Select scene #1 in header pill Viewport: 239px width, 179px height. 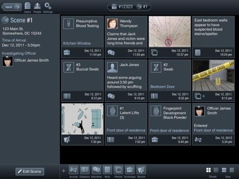(142, 7)
